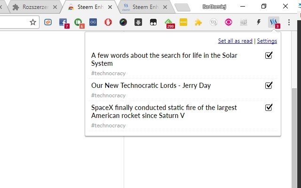
Task: Click the yellow puzzle piece extension icon
Action: tap(198, 22)
